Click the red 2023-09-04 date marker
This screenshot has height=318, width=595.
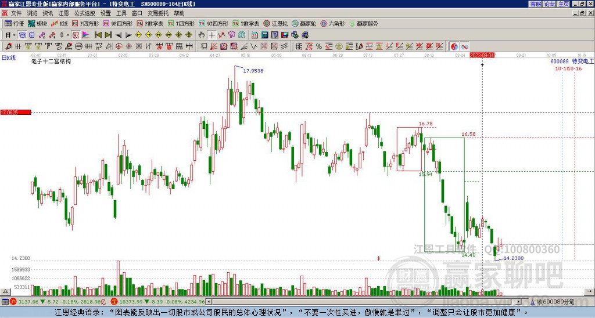pos(482,55)
